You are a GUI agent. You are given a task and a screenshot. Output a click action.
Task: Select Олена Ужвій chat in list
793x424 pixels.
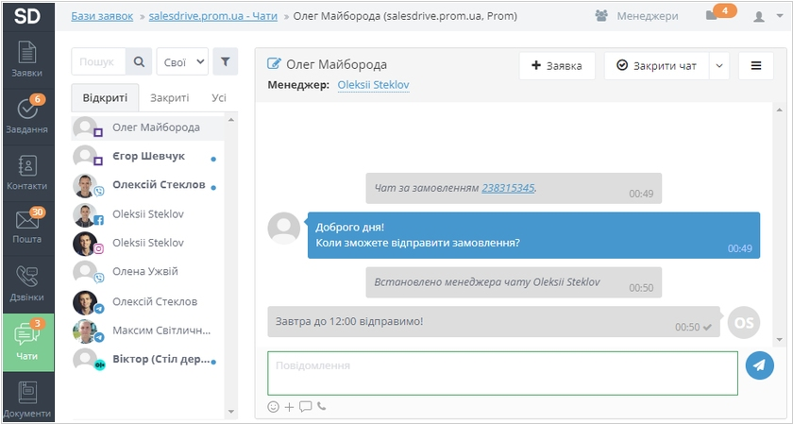pos(144,272)
